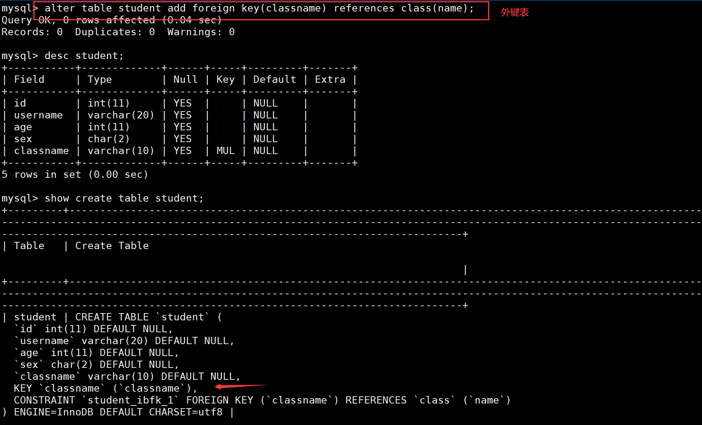Image resolution: width=702 pixels, height=425 pixels.
Task: Click the 'student_ibfk_1' constraint name
Action: coord(131,400)
